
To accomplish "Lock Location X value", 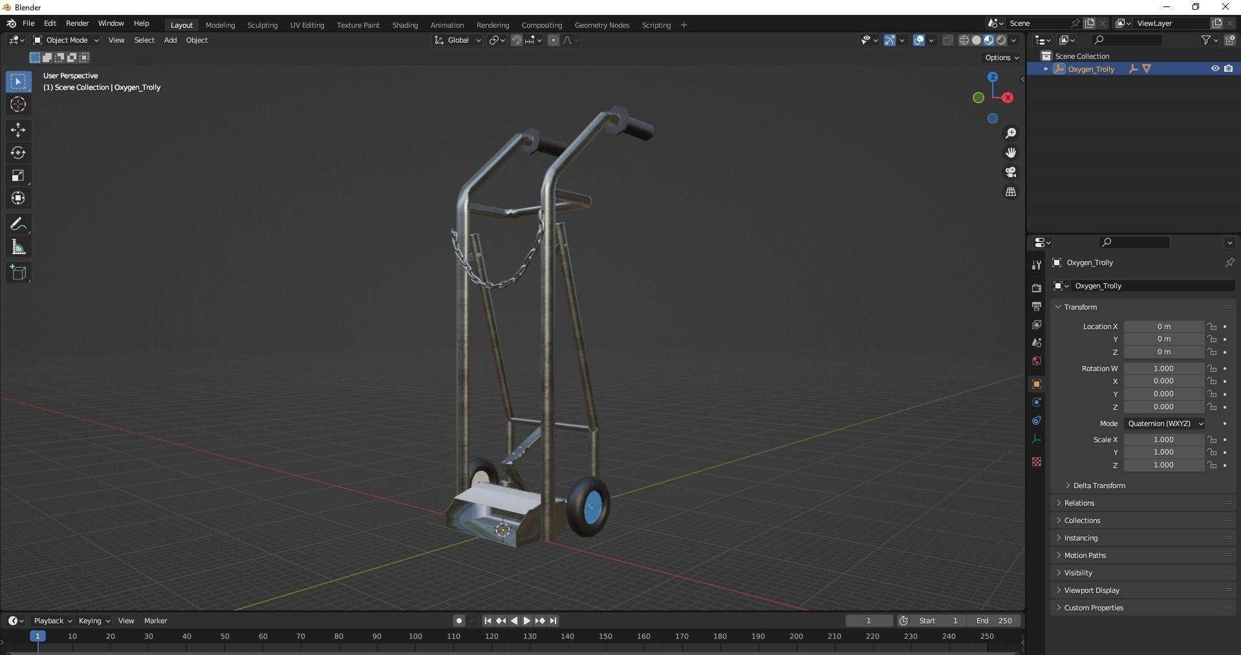I will [x=1212, y=327].
